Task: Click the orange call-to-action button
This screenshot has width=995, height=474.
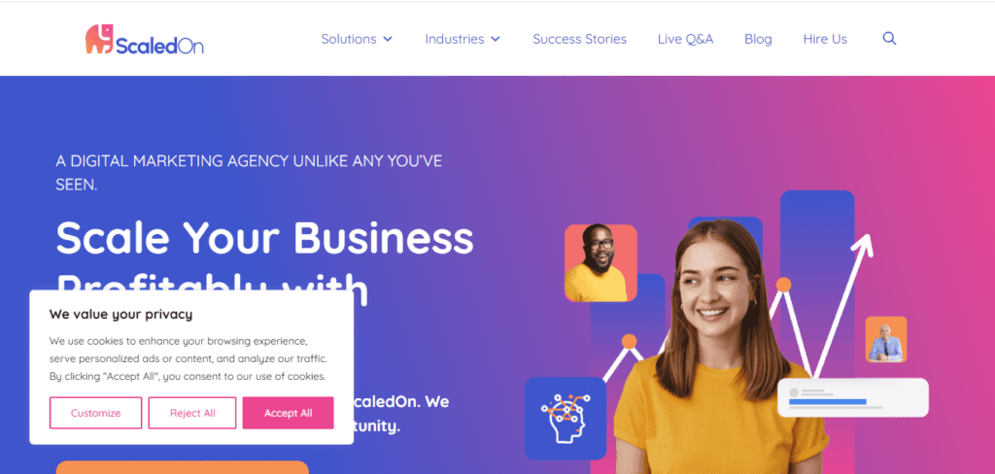Action: point(182,467)
